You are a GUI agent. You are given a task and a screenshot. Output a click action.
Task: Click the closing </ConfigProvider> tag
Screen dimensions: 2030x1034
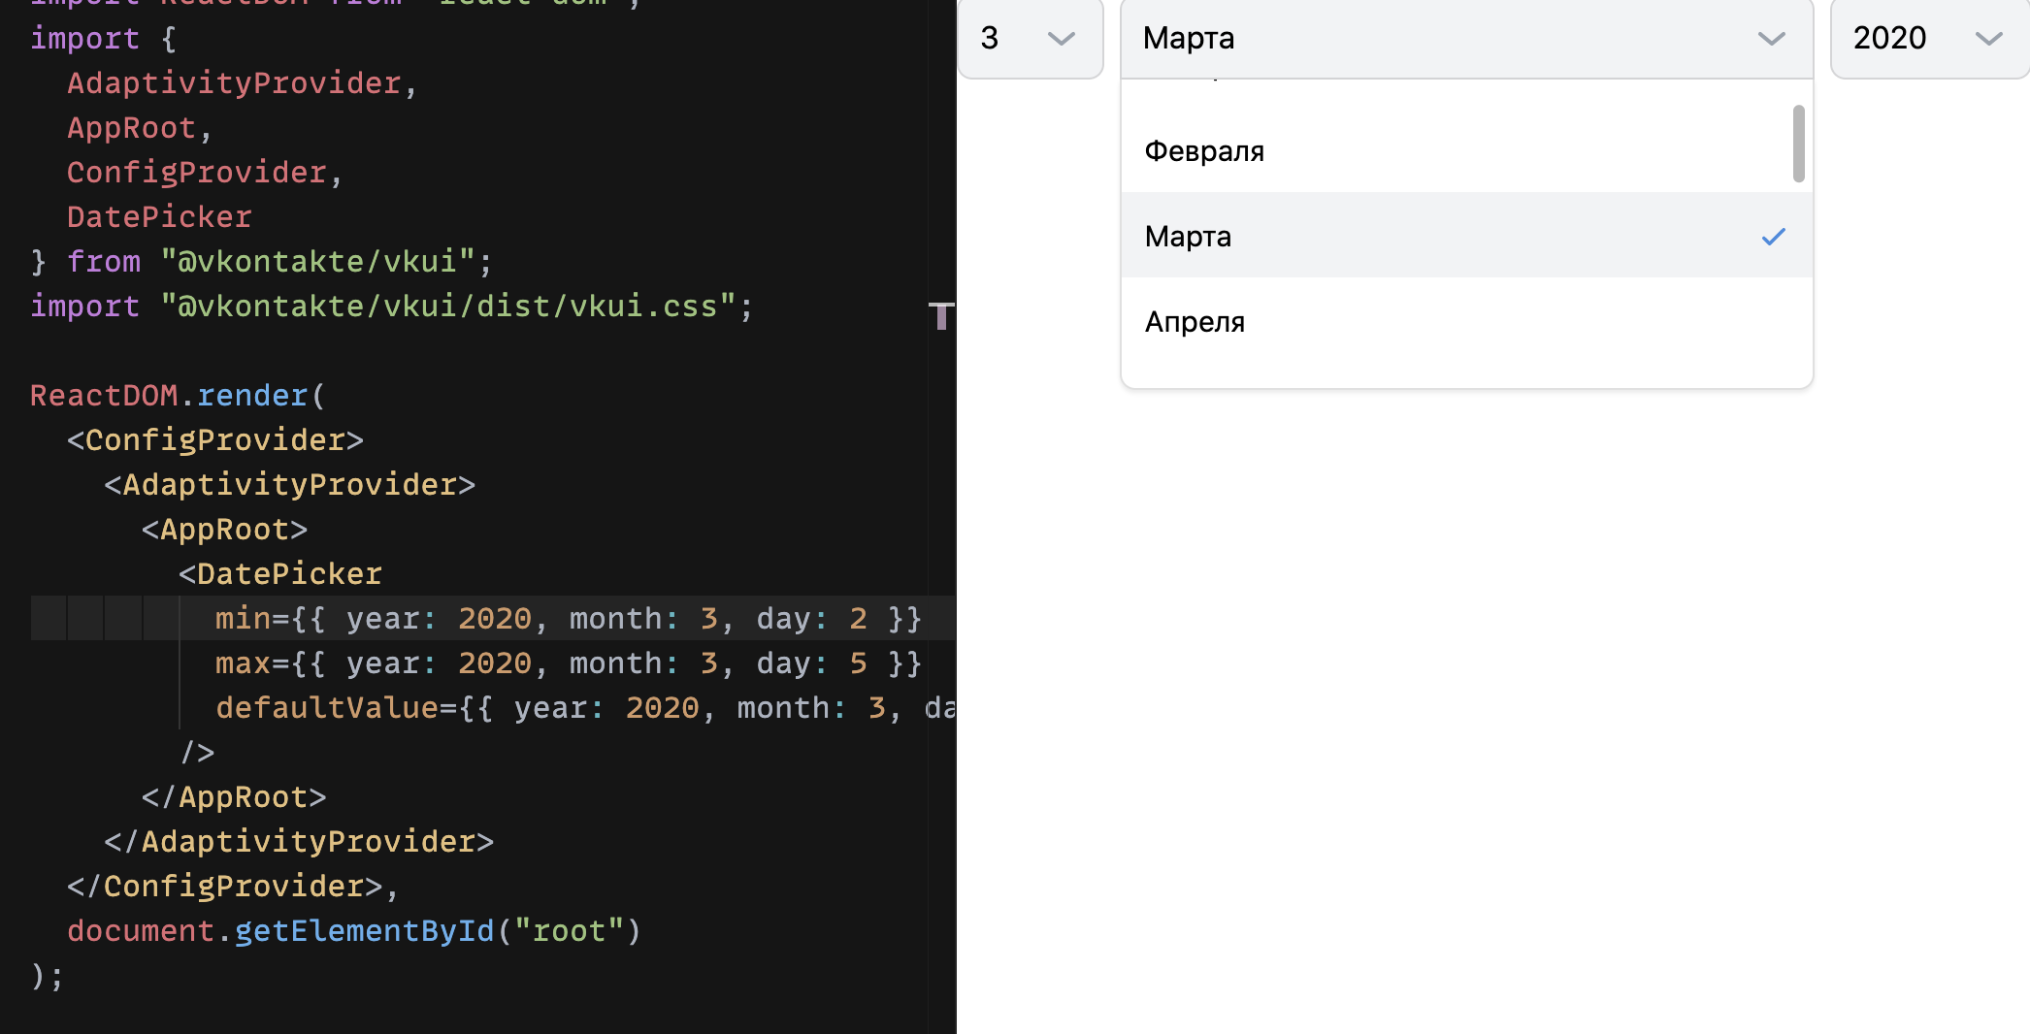pos(224,887)
